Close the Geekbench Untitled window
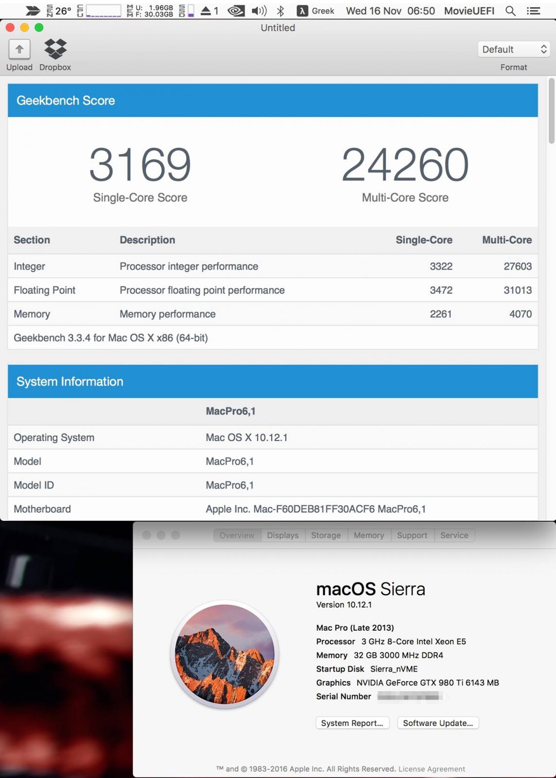The height and width of the screenshot is (778, 556). coord(10,28)
